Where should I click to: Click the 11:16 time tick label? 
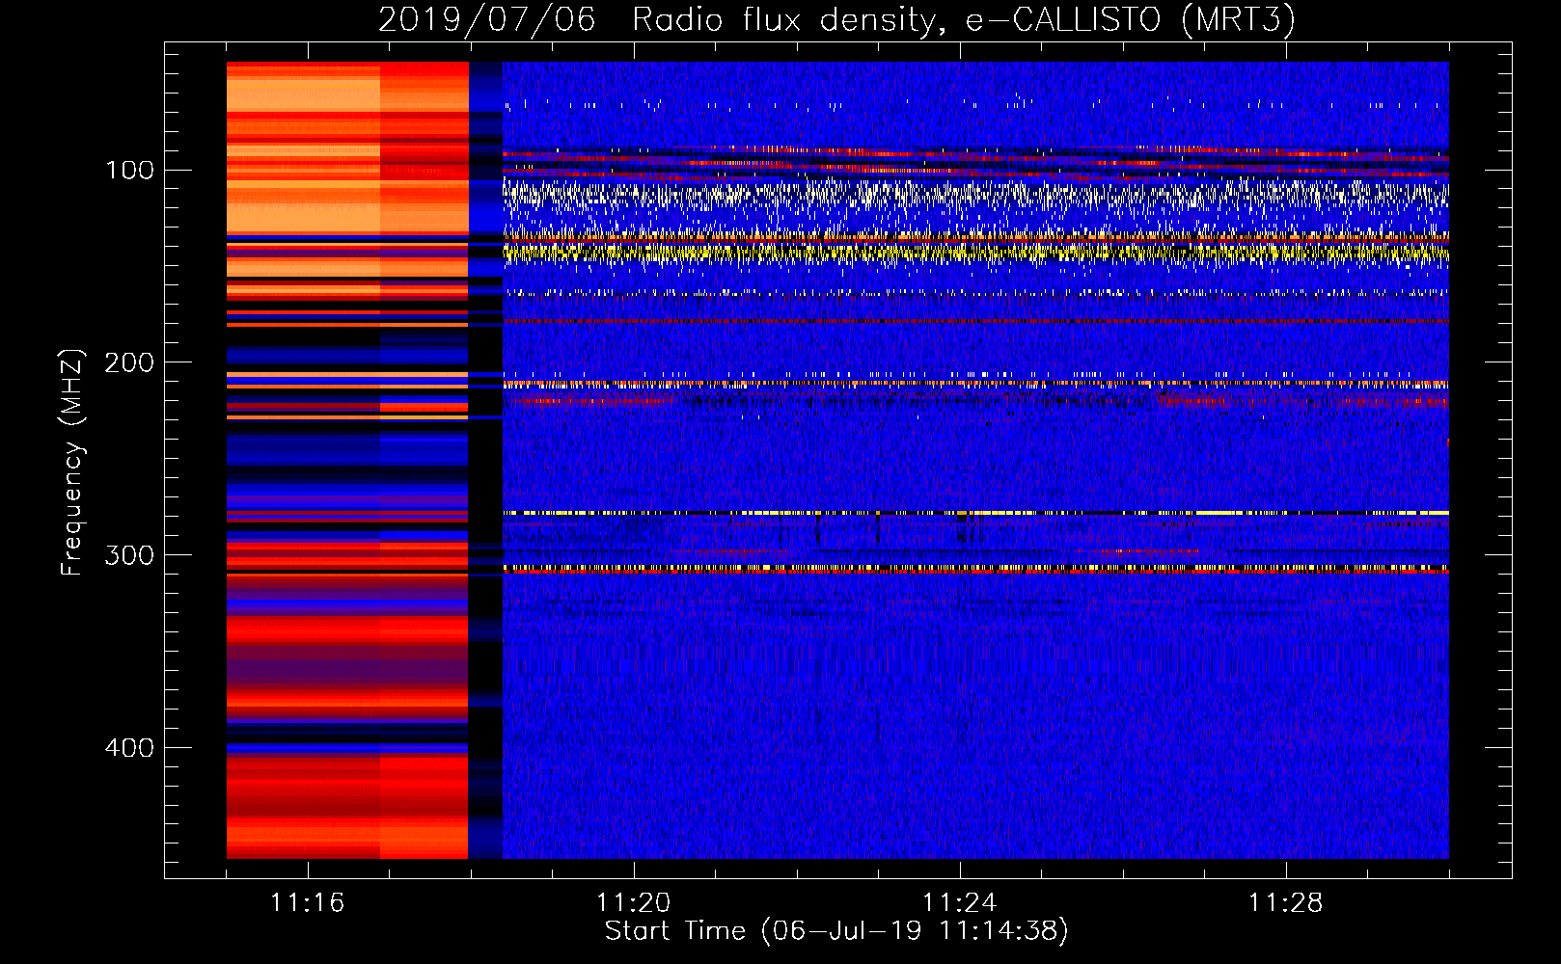pos(307,902)
